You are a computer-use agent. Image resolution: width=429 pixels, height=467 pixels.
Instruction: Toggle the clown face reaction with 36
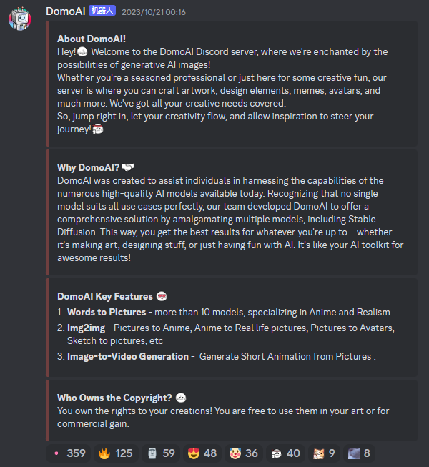click(244, 453)
